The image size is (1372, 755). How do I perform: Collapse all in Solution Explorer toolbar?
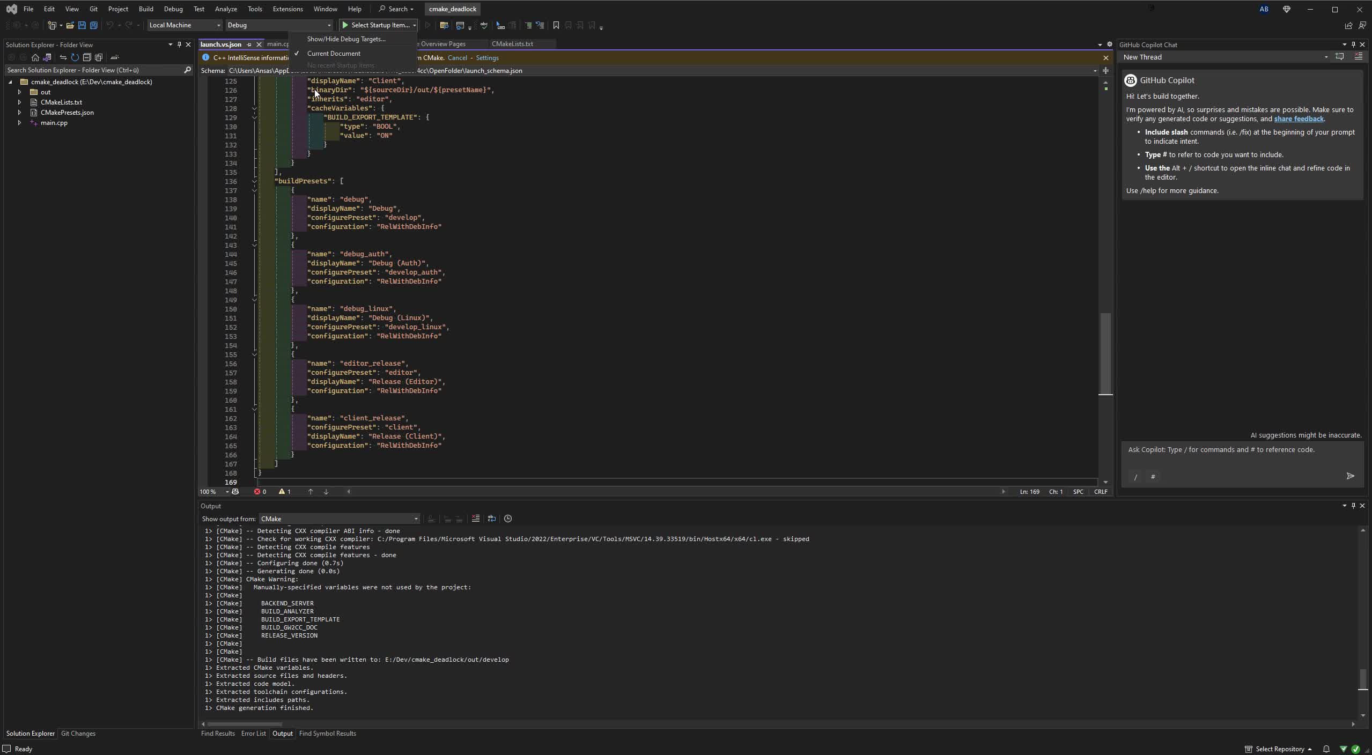click(x=87, y=57)
